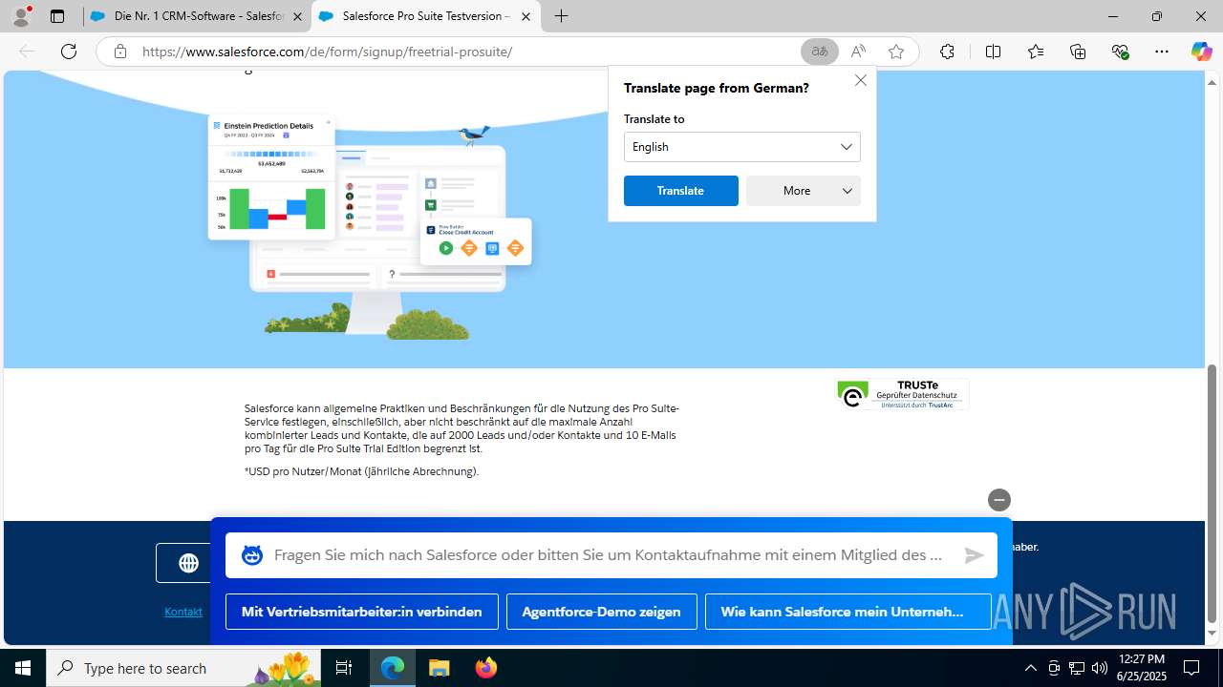
Task: Open Favorites list icon
Action: pos(1036,52)
